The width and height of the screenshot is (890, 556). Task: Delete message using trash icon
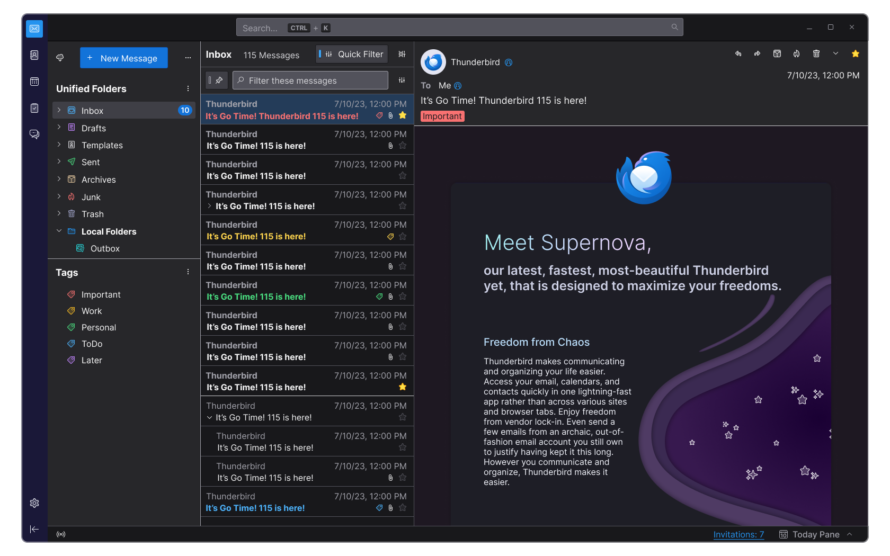tap(816, 53)
